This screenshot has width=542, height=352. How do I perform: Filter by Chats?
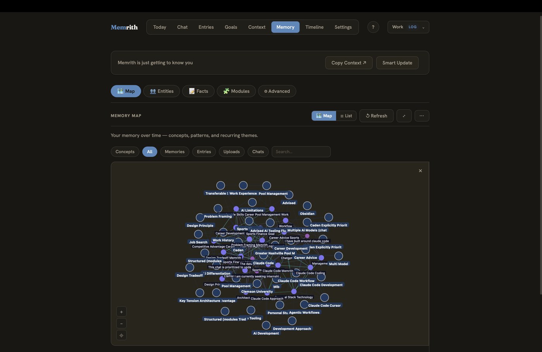(258, 152)
